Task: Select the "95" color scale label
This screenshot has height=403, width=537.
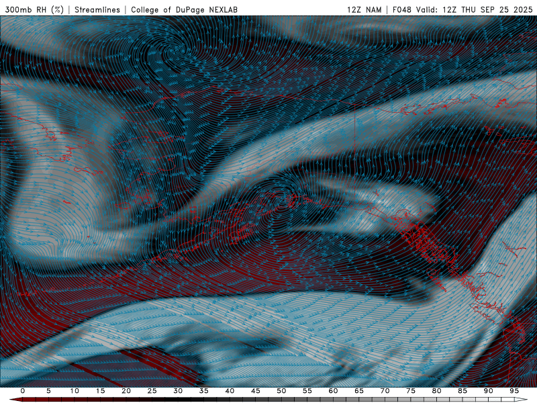Action: click(x=514, y=391)
